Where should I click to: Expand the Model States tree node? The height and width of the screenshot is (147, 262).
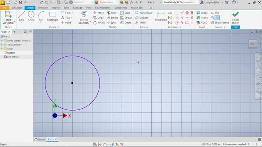coord(2,40)
